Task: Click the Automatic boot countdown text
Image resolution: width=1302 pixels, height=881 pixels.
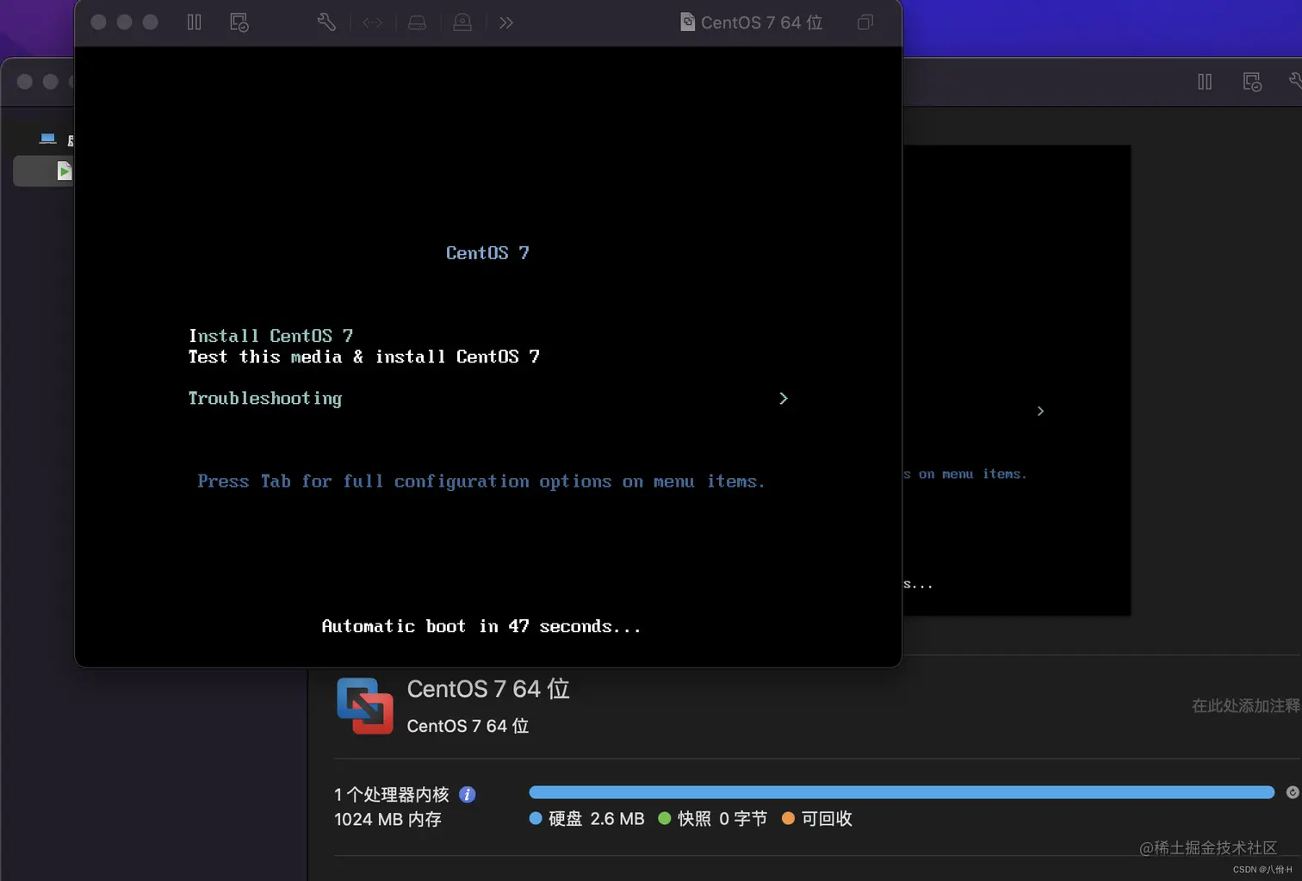Action: (481, 626)
